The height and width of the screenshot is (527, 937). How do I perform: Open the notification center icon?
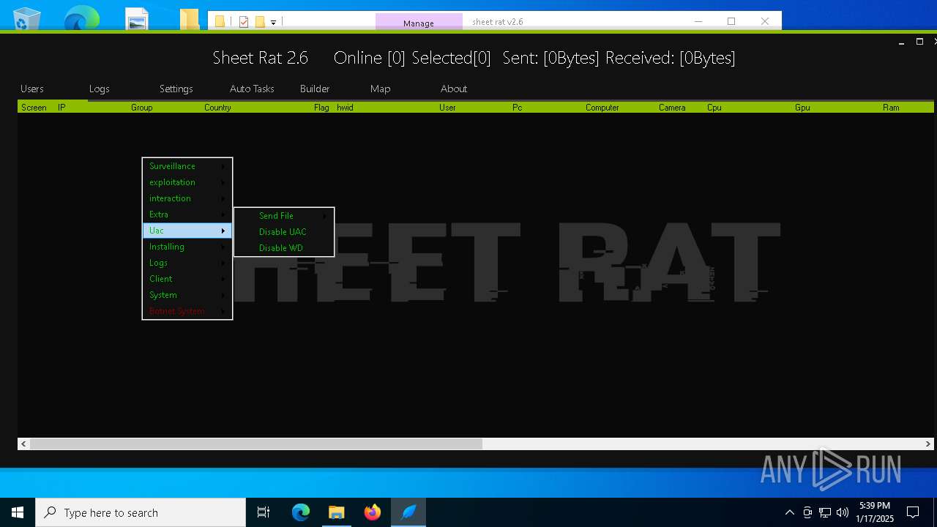coord(913,512)
